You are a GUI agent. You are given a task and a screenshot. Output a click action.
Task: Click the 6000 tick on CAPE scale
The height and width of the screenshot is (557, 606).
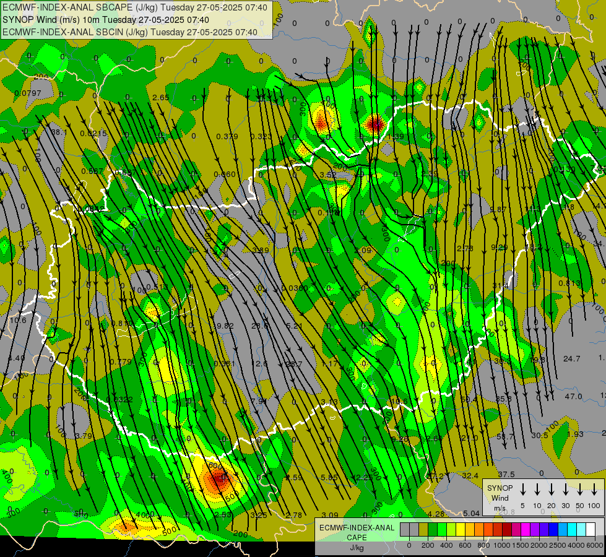(x=595, y=545)
